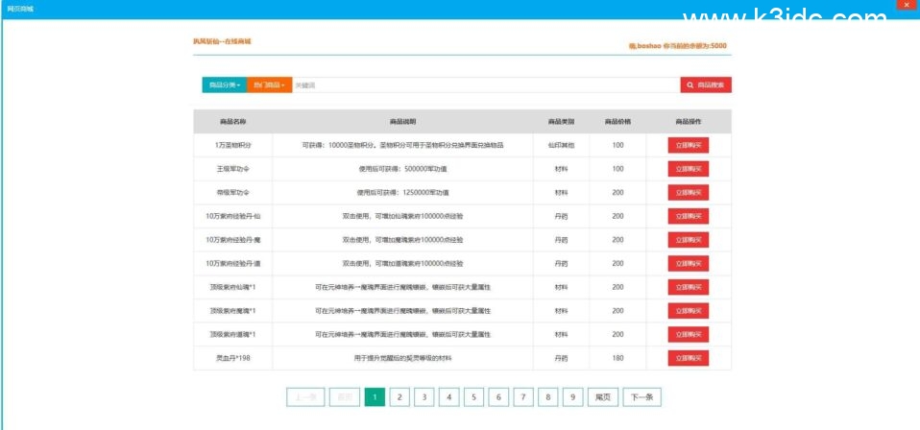Image resolution: width=920 pixels, height=430 pixels.
Task: Buy the 10万紫府经验丹-魔 item
Action: pos(689,240)
